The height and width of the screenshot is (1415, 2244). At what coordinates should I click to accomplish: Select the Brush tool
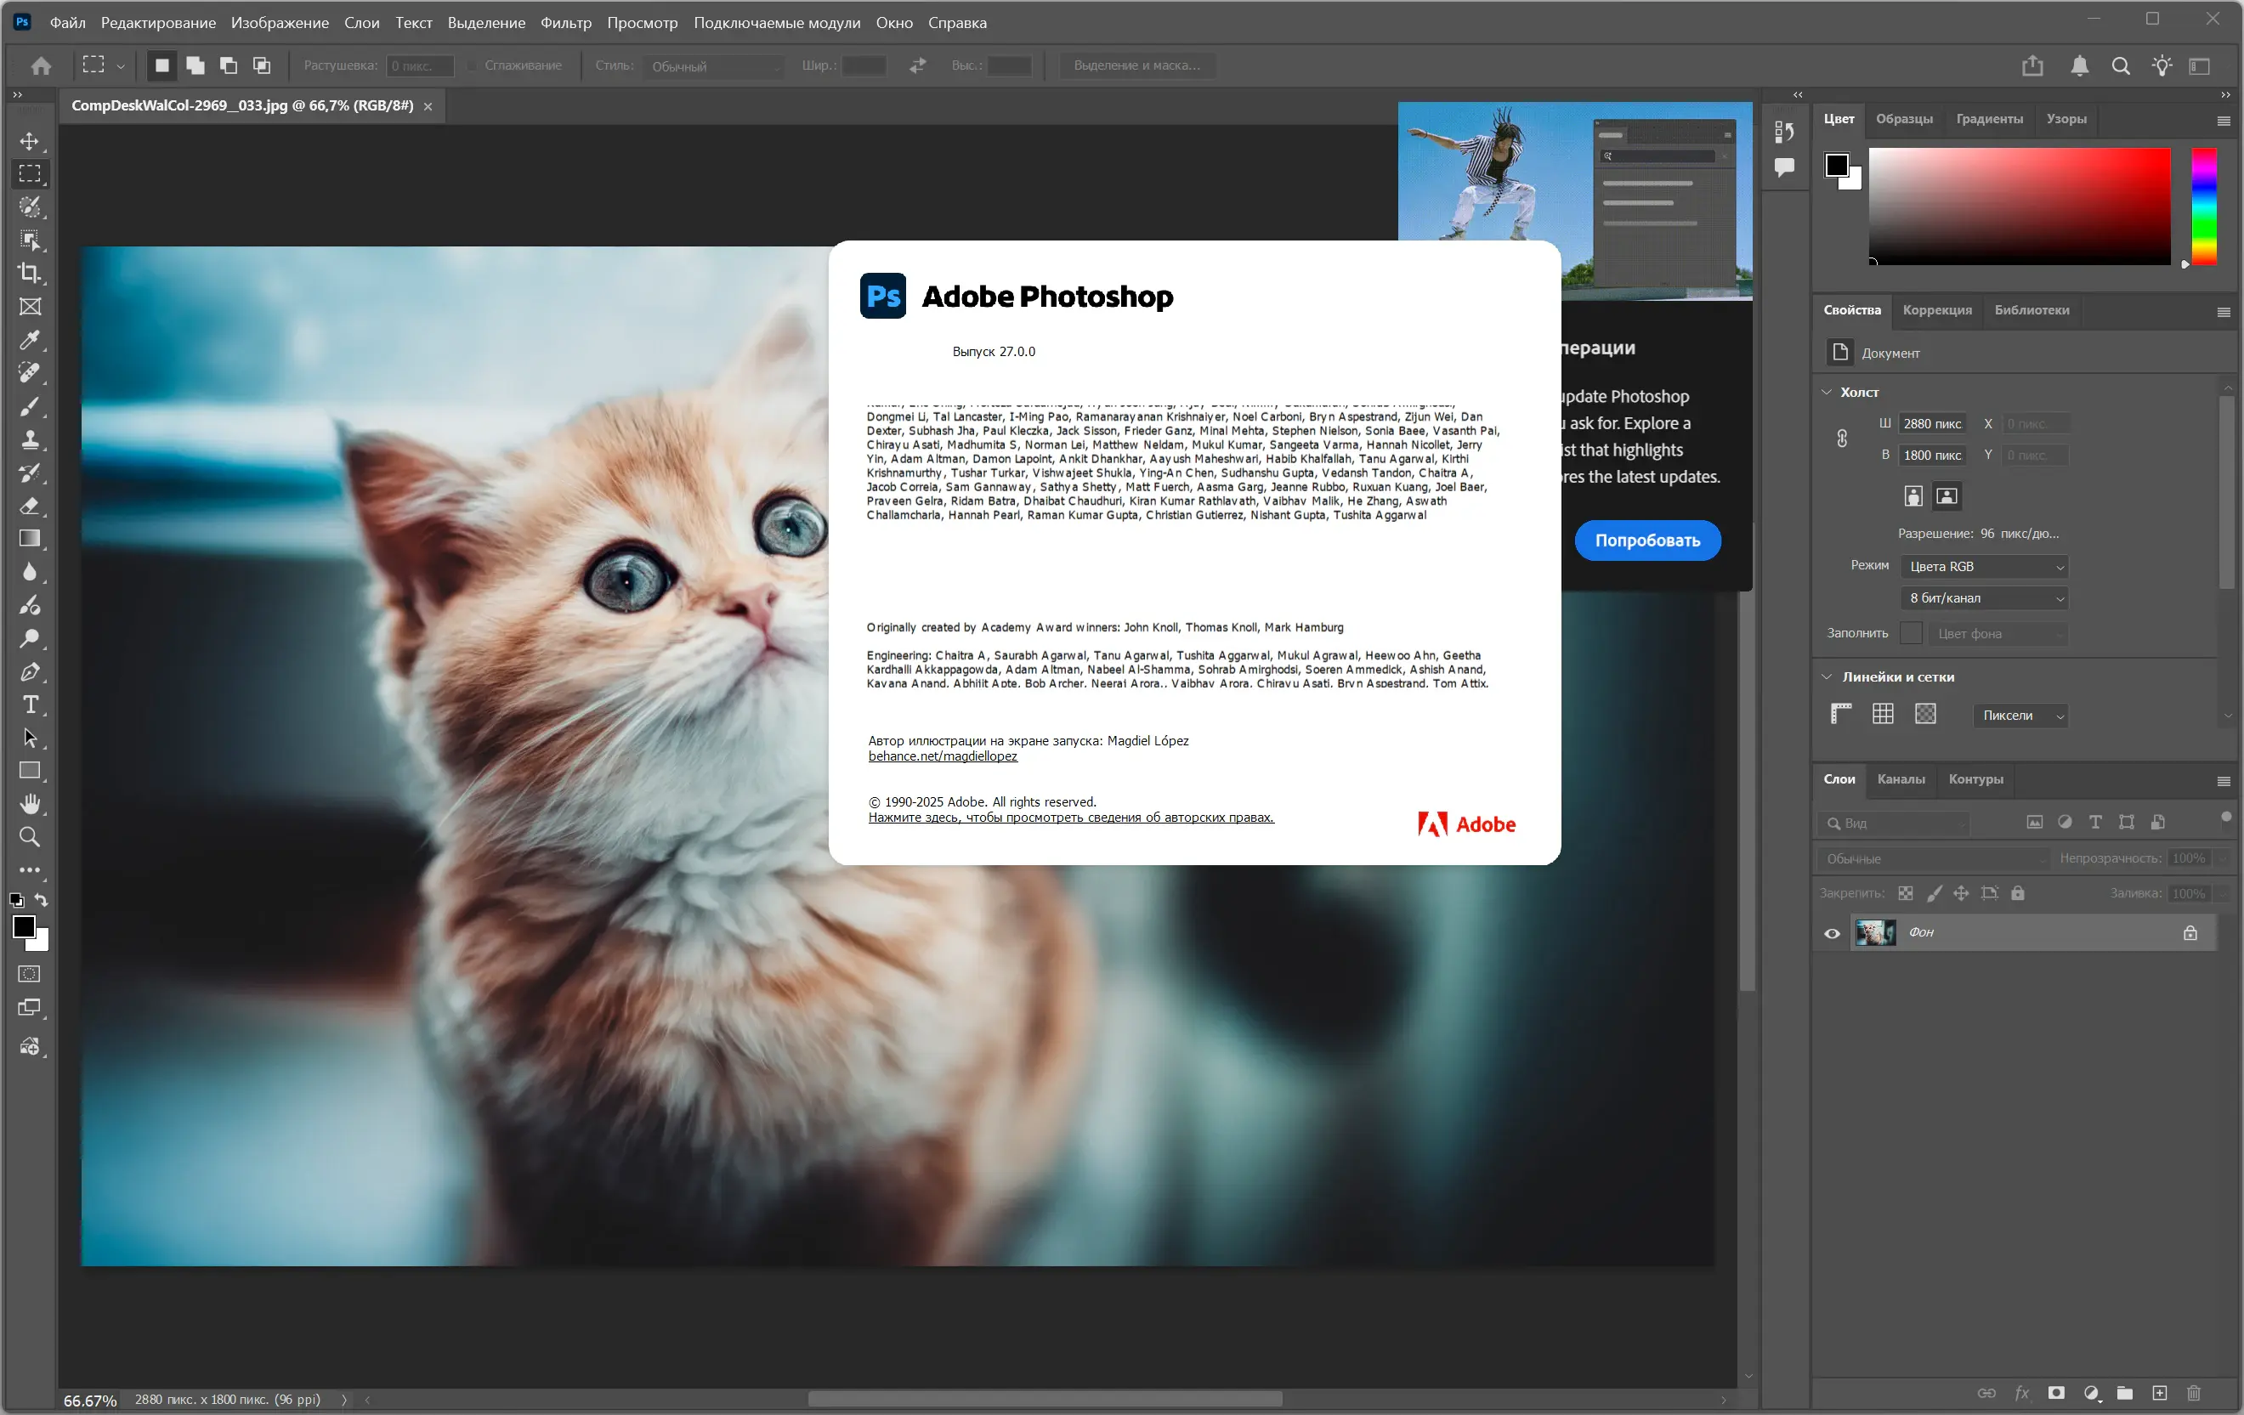pos(30,406)
